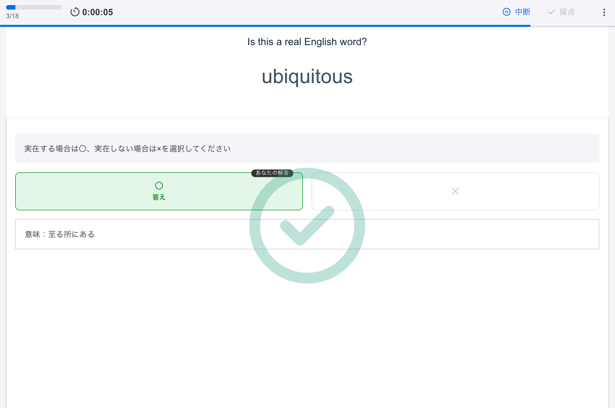Viewport: 615px width, 408px height.
Task: Click the elapsed time 0:00:05 readout
Action: pyautogui.click(x=97, y=12)
